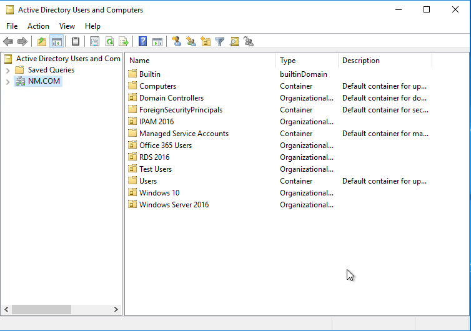
Task: Click the Back arrow toolbar icon
Action: (x=8, y=41)
